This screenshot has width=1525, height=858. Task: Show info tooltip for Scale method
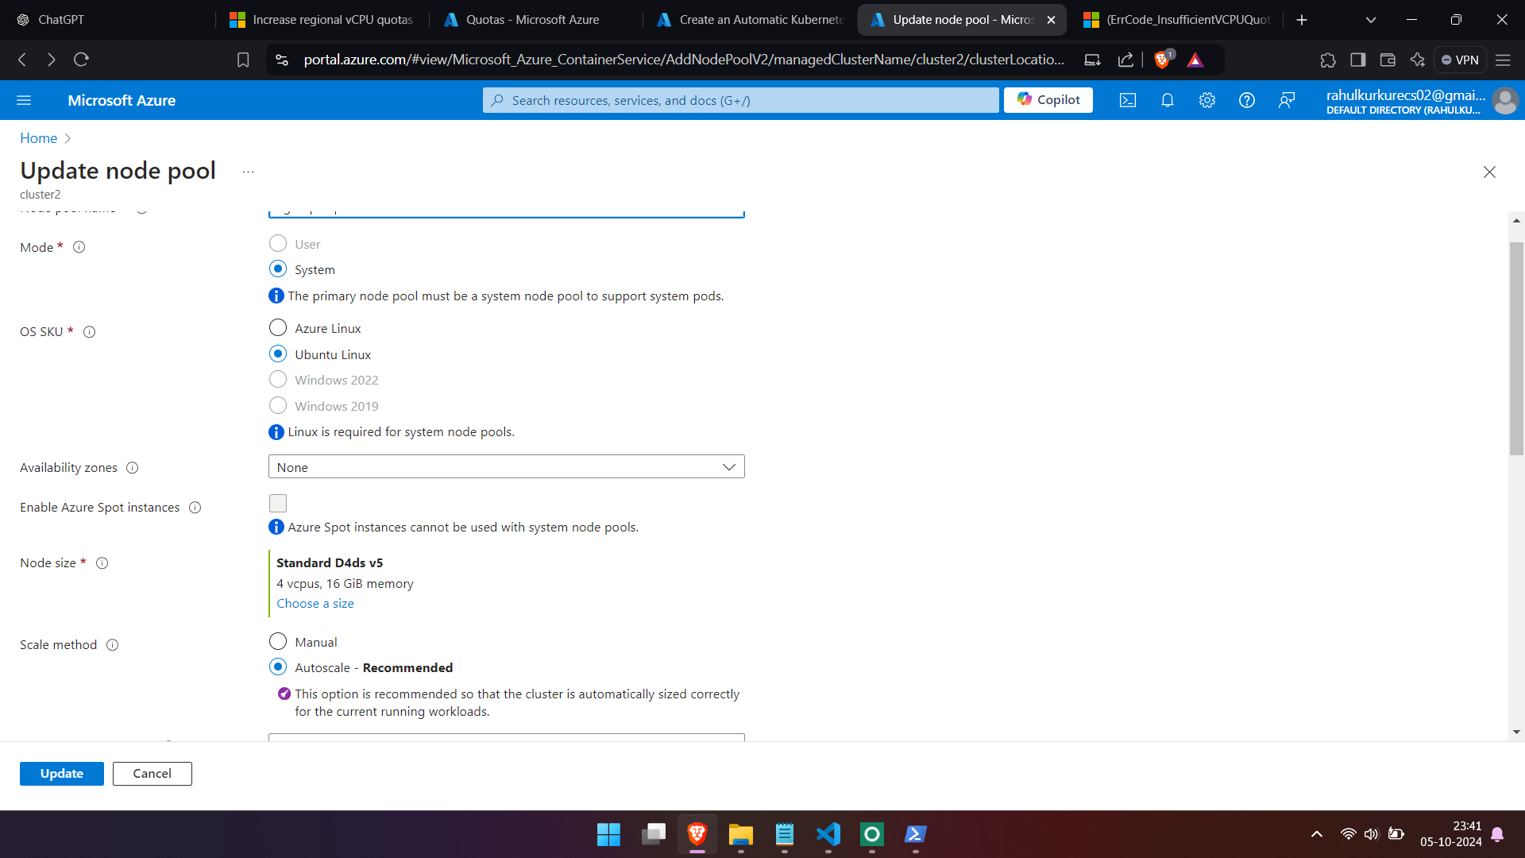pyautogui.click(x=113, y=645)
